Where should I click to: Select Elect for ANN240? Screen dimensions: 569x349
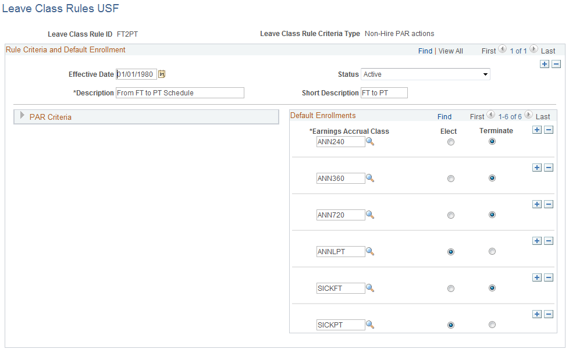coord(451,142)
